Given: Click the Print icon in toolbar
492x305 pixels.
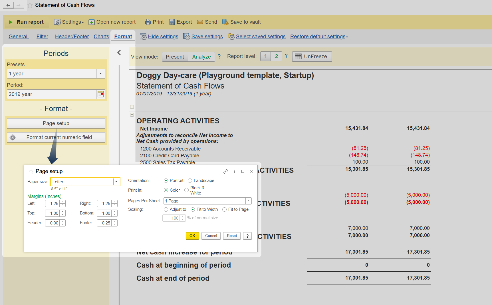Looking at the screenshot, I should click(x=148, y=22).
